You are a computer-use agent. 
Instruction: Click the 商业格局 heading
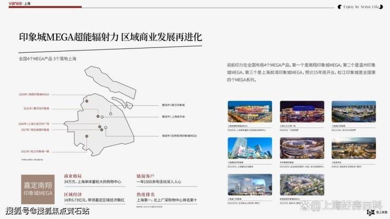(73, 176)
